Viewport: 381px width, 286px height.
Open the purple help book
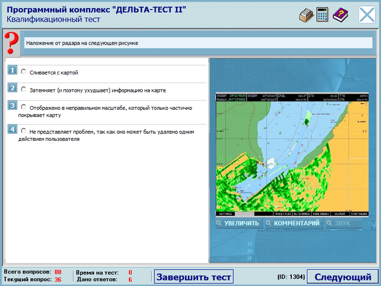pos(340,15)
